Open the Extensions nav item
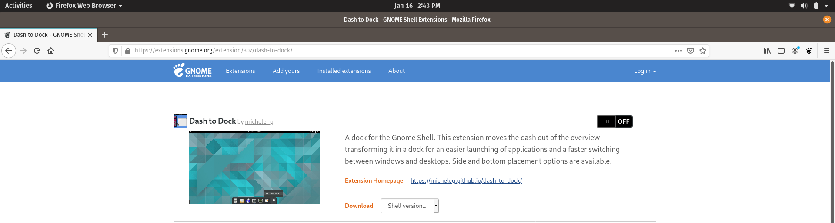The height and width of the screenshot is (223, 835). click(240, 71)
